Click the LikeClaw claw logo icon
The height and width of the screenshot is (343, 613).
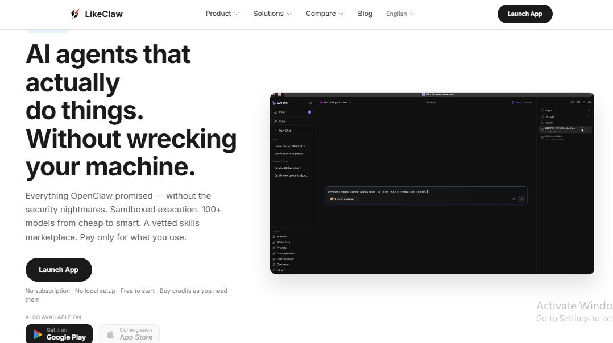click(75, 14)
